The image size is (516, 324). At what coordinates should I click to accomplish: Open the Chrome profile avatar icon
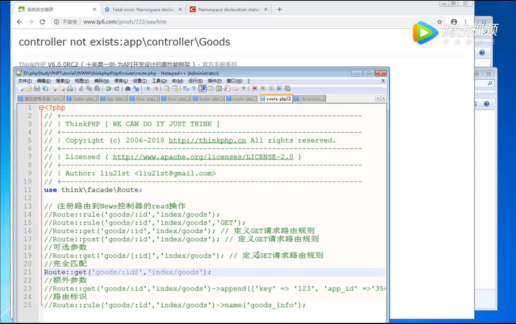454,22
